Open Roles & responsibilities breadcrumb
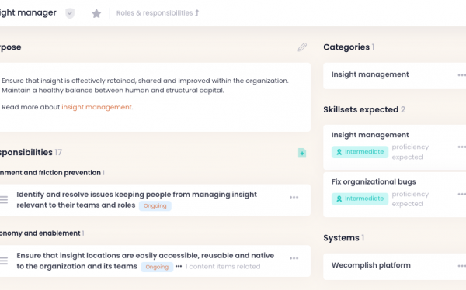The width and height of the screenshot is (466, 290). (158, 13)
